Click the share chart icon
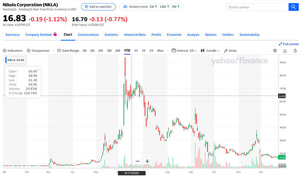Image resolution: width=306 pixels, height=178 pixels. [285, 51]
